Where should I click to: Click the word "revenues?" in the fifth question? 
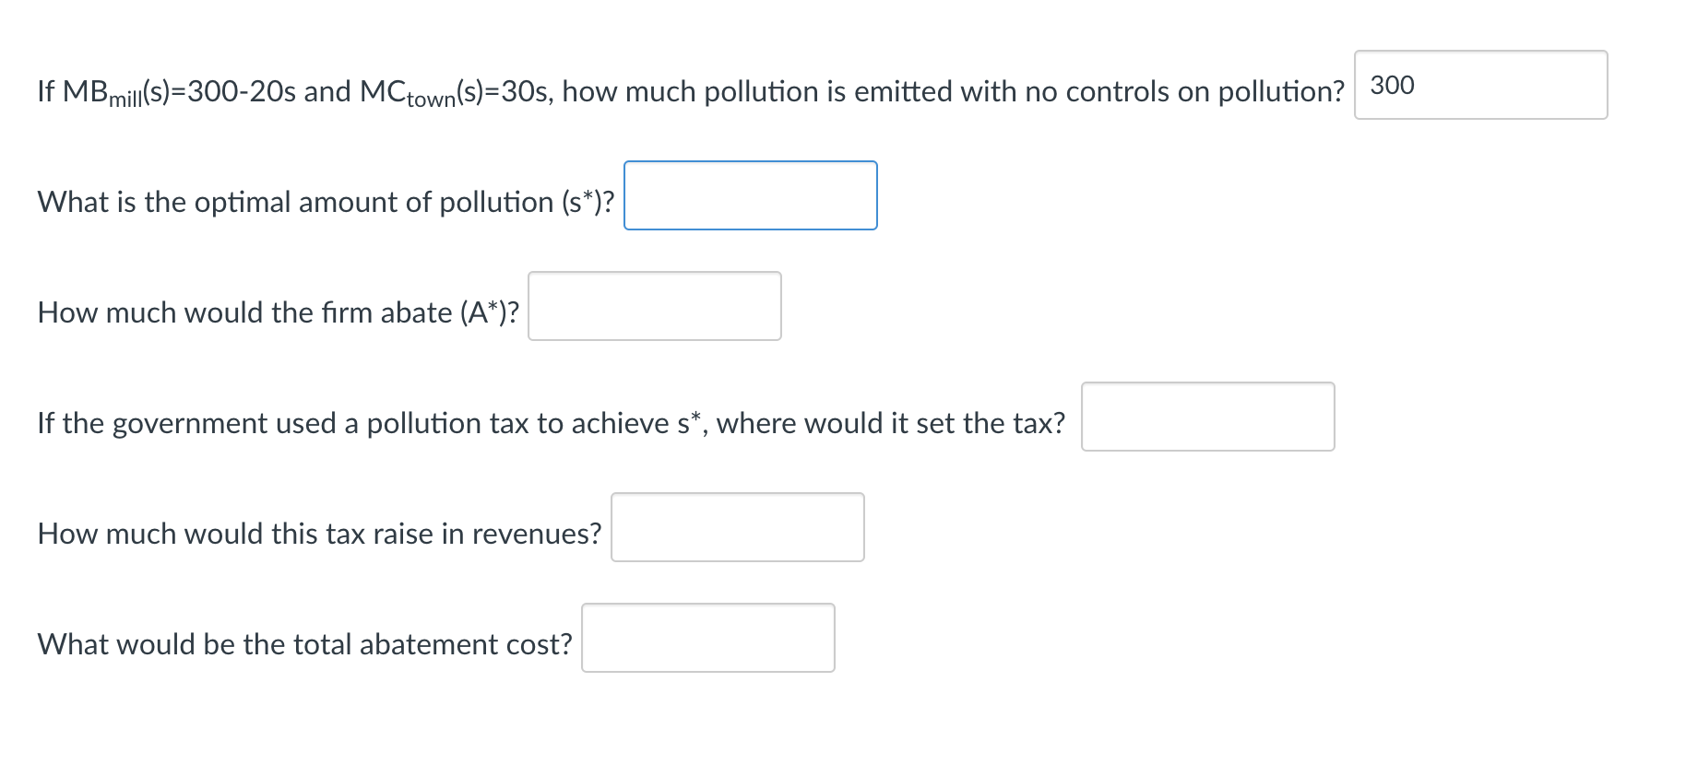click(x=537, y=534)
